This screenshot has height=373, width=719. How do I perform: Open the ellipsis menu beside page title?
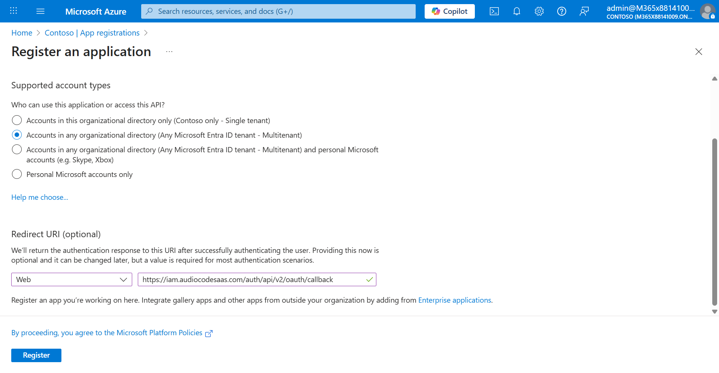(169, 52)
